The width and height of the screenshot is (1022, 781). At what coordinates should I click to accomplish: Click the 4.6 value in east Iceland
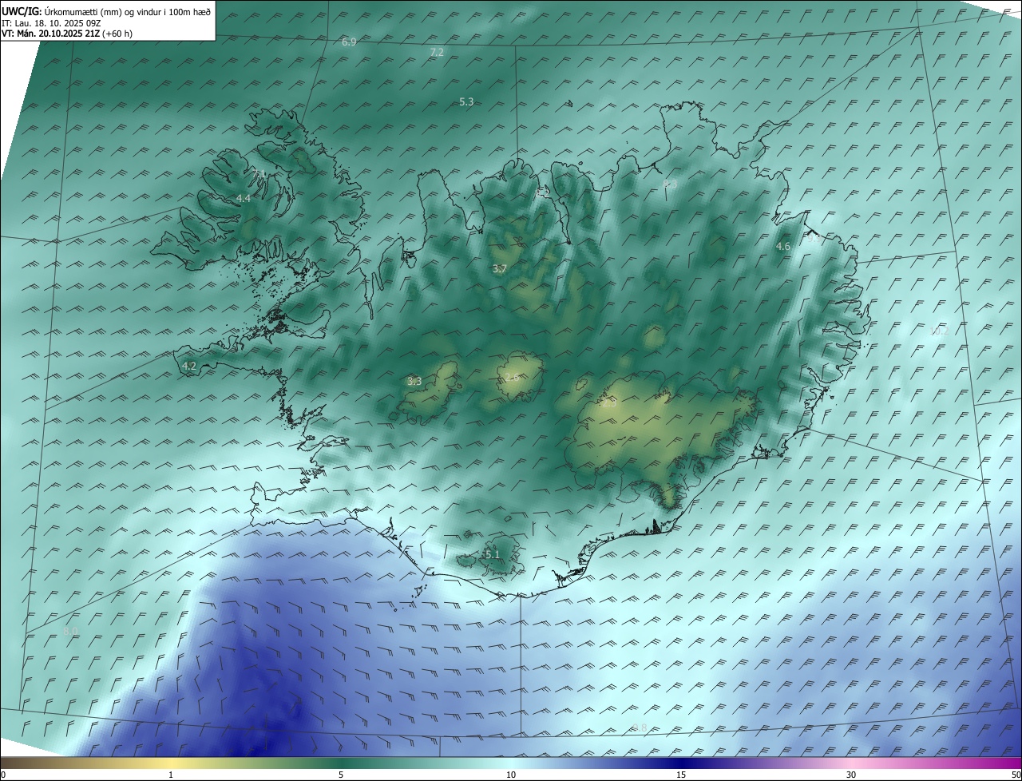pyautogui.click(x=783, y=247)
